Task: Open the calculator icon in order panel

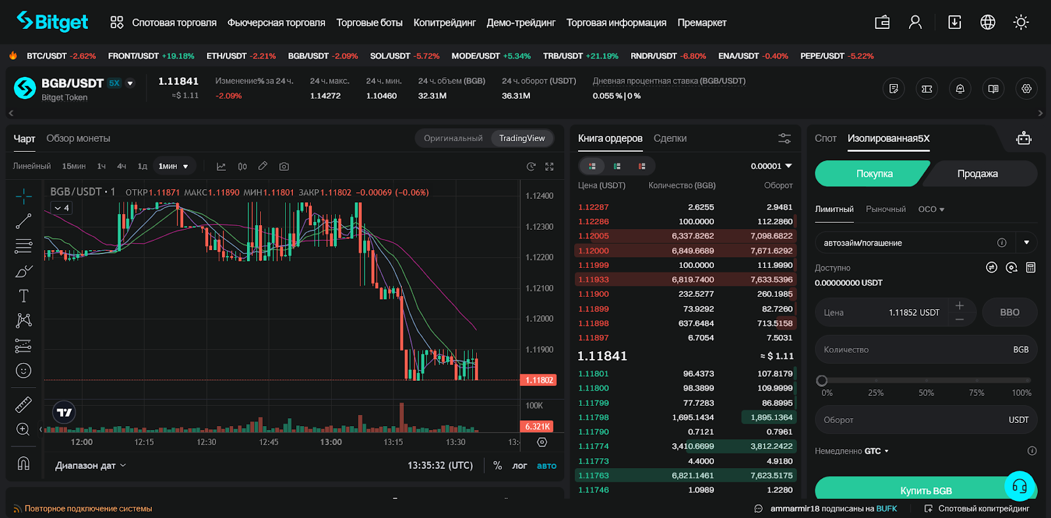Action: coord(1031,267)
